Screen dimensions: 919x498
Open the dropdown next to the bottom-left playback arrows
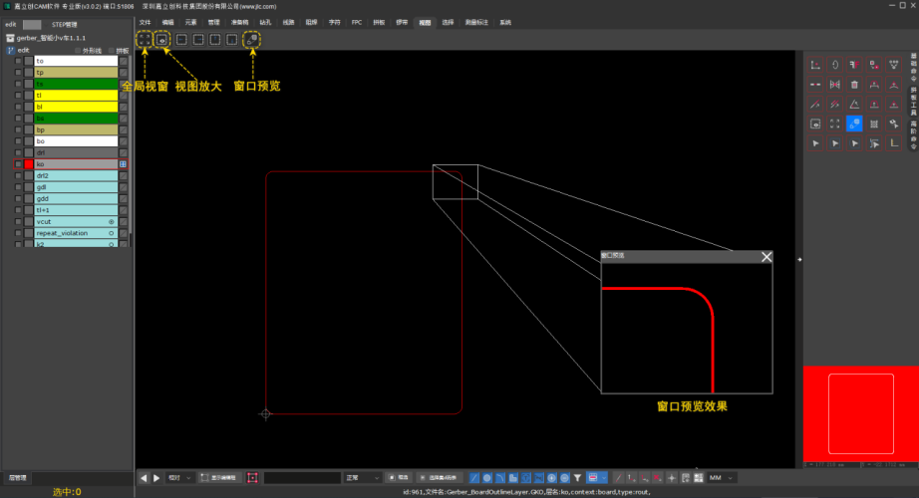click(179, 478)
